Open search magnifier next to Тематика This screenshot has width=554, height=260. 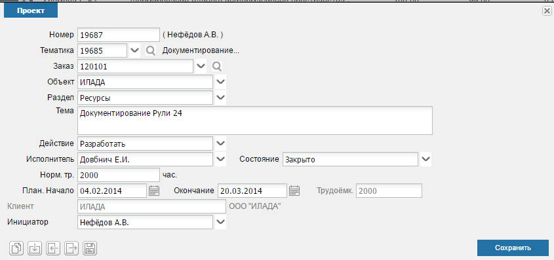point(151,51)
